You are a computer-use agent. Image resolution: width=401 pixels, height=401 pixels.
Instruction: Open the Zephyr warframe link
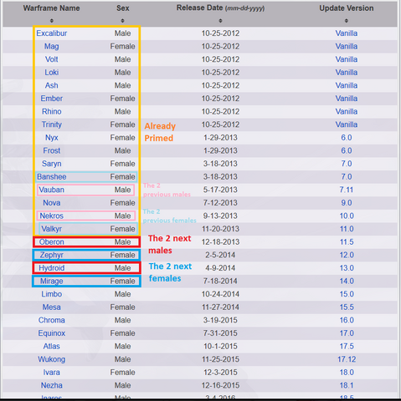(52, 255)
